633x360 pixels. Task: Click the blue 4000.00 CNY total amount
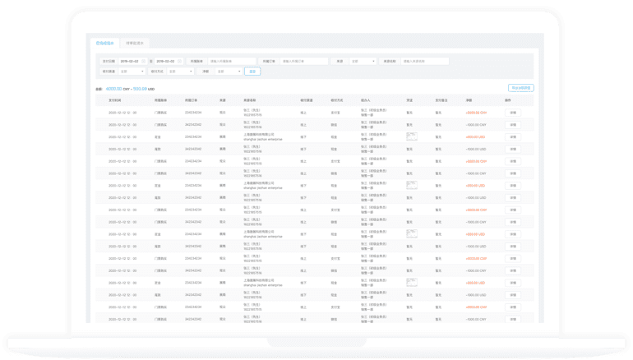pos(113,88)
